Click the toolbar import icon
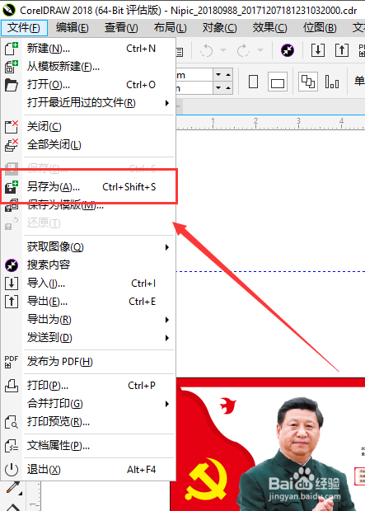This screenshot has height=511, width=365. tap(318, 50)
